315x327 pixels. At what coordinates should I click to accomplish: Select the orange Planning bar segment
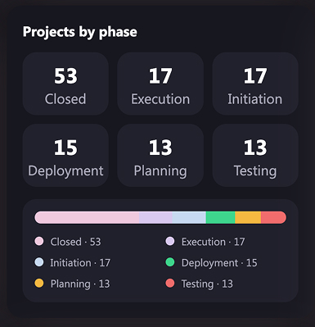[248, 217]
